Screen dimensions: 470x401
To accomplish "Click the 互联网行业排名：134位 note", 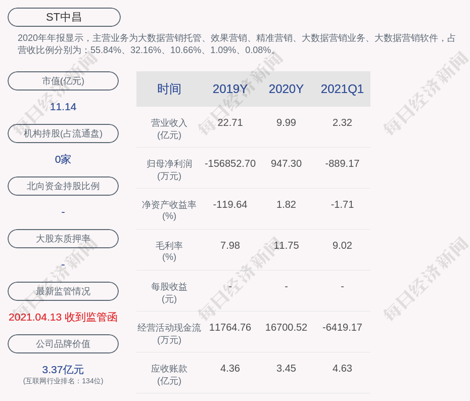I will point(63,381).
